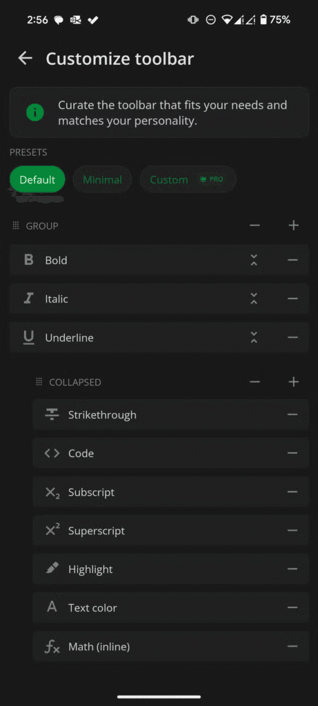Select the Custom PRO preset

pos(188,180)
